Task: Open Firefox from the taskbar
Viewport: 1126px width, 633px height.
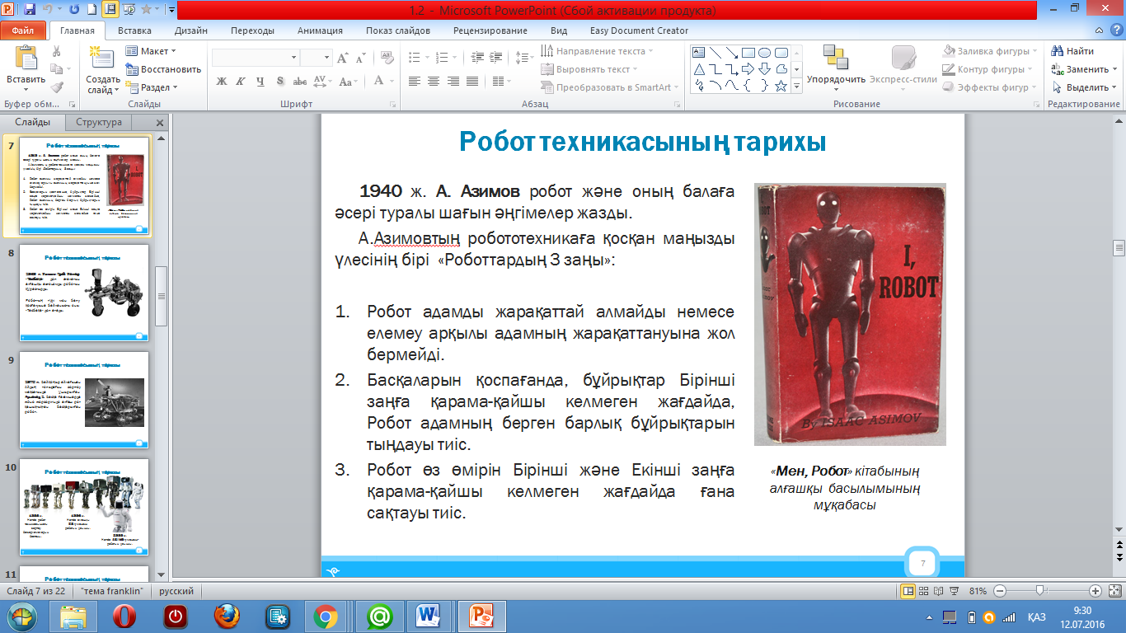Action: (226, 616)
